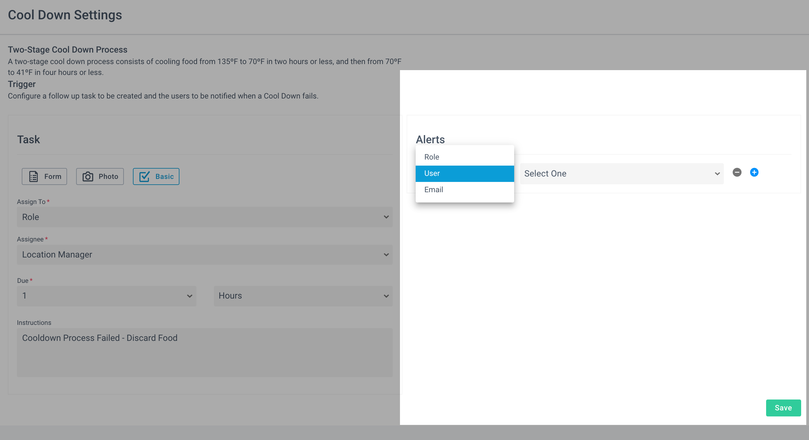The height and width of the screenshot is (440, 809).
Task: Click the Cool Down Settings page title
Action: (65, 15)
